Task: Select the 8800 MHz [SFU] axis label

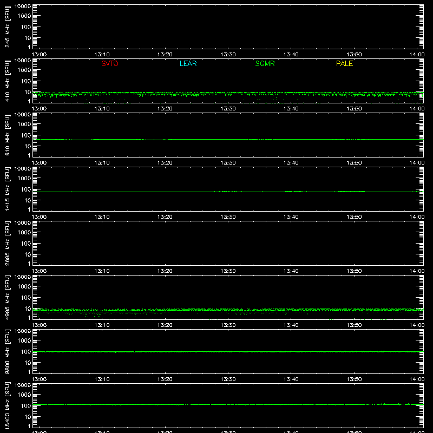Action: (x=7, y=351)
